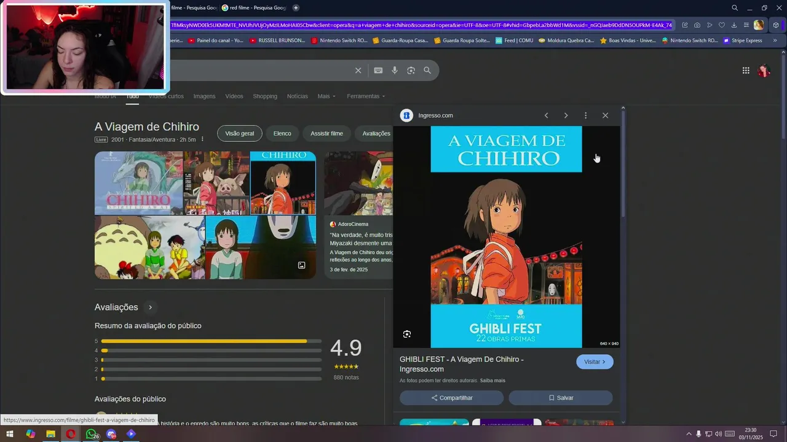Open the Windows Start menu
787x442 pixels.
point(9,434)
